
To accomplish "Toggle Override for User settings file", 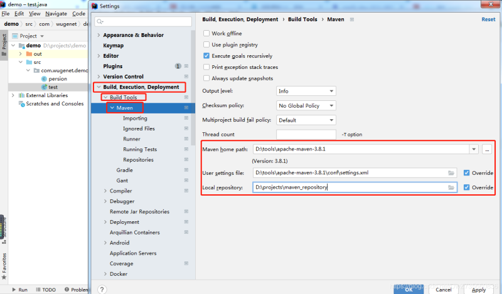I will pyautogui.click(x=466, y=173).
